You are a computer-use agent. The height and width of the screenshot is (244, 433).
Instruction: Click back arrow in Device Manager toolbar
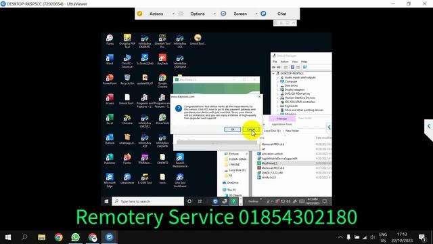pos(273,67)
